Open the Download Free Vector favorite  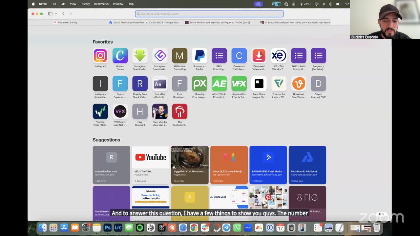point(299,84)
